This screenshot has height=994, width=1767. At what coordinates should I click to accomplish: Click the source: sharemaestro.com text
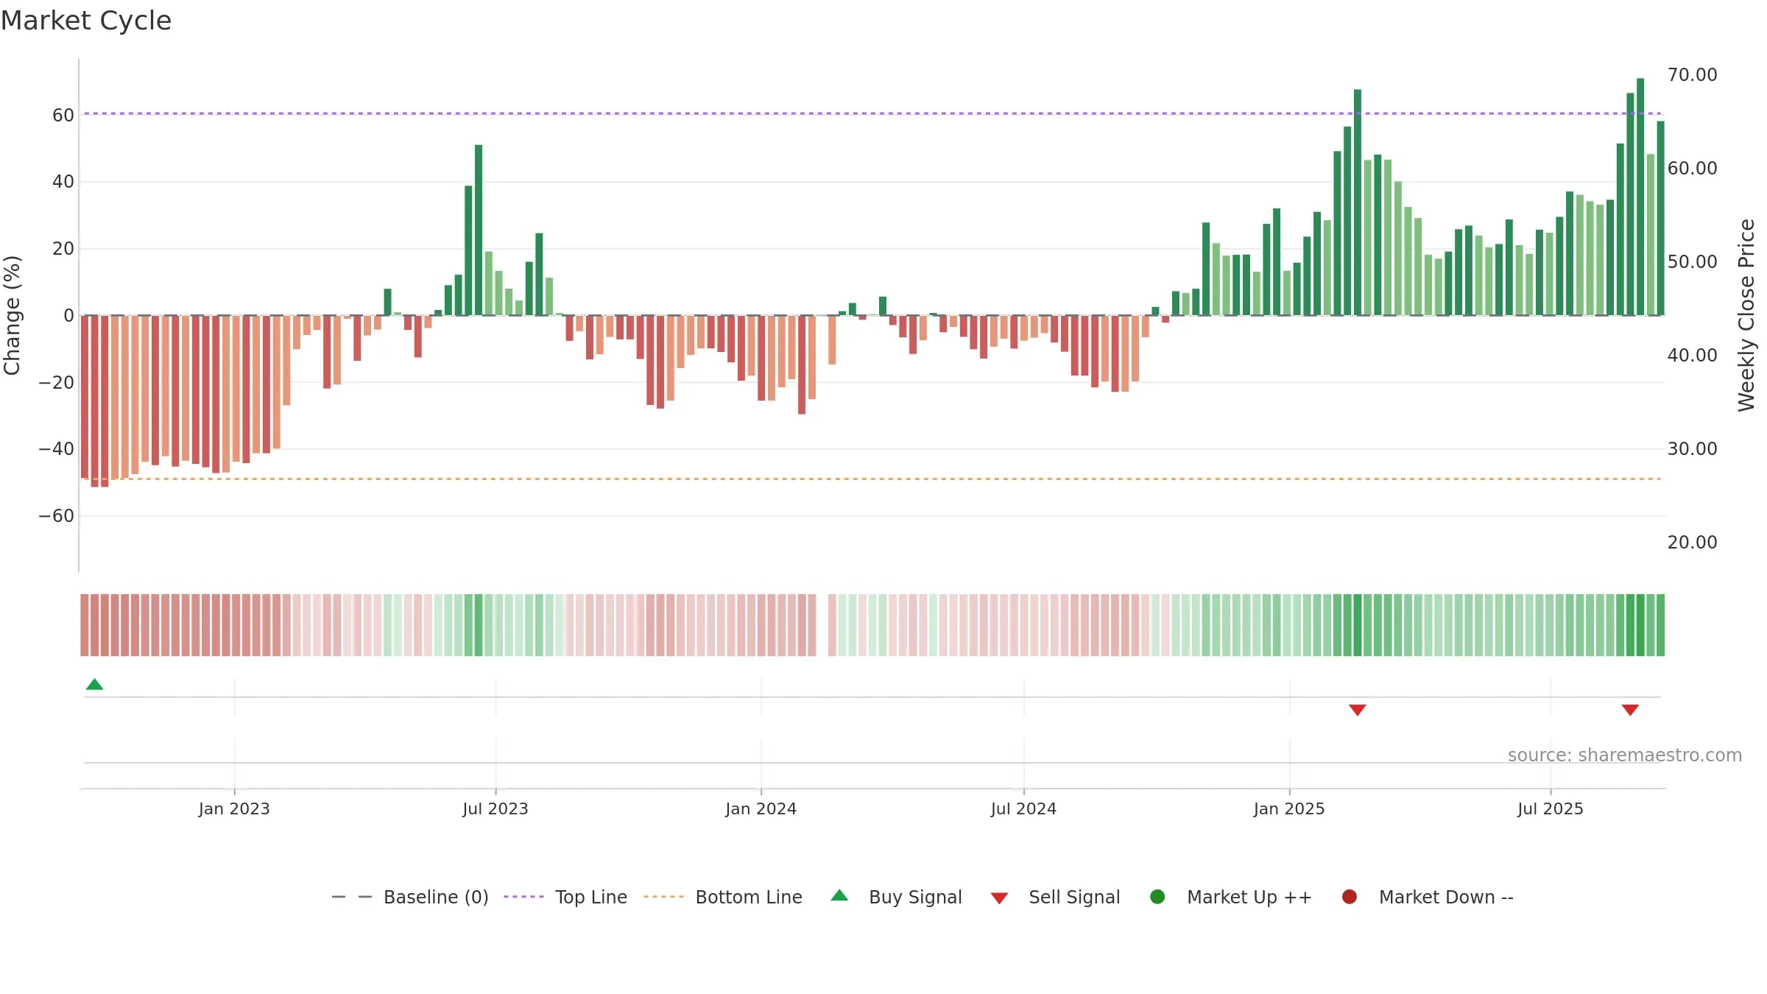click(x=1625, y=755)
